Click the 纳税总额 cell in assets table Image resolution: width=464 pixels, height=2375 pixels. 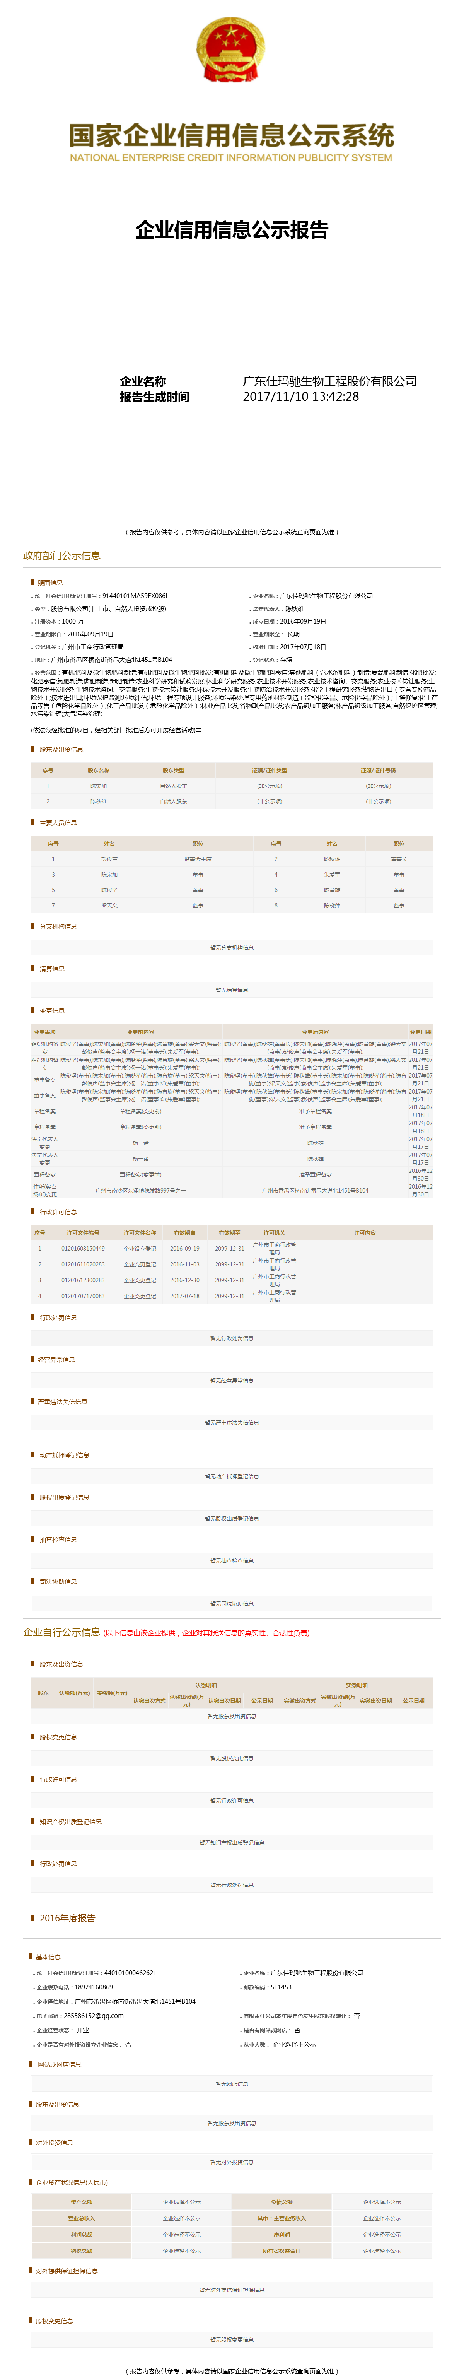pyautogui.click(x=81, y=2250)
